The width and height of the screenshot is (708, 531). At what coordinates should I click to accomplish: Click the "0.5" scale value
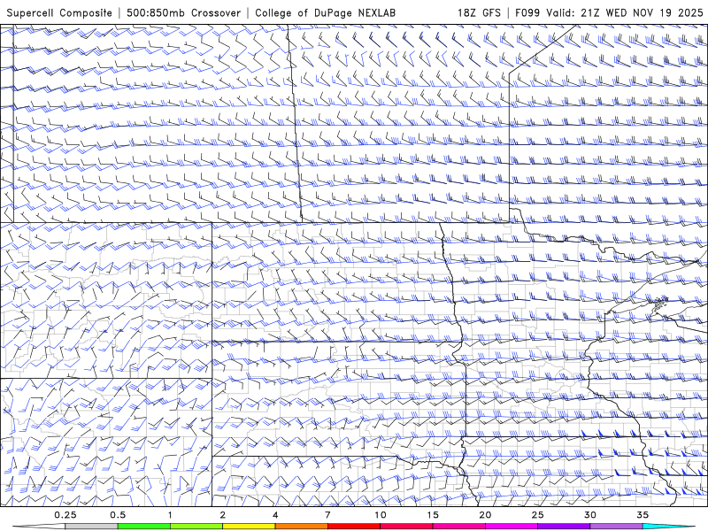[x=118, y=515]
